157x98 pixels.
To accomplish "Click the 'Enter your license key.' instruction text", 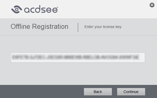I will 103,27.
